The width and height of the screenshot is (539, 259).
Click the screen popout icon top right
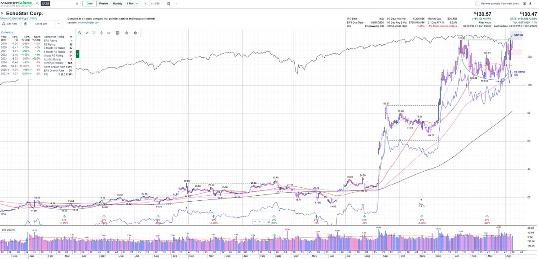point(524,4)
